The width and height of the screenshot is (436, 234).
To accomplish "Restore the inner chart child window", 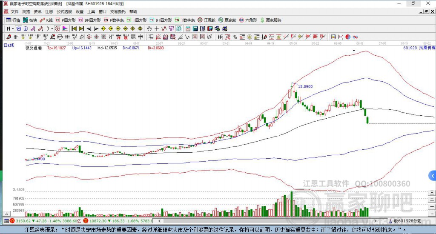I will coord(427,11).
